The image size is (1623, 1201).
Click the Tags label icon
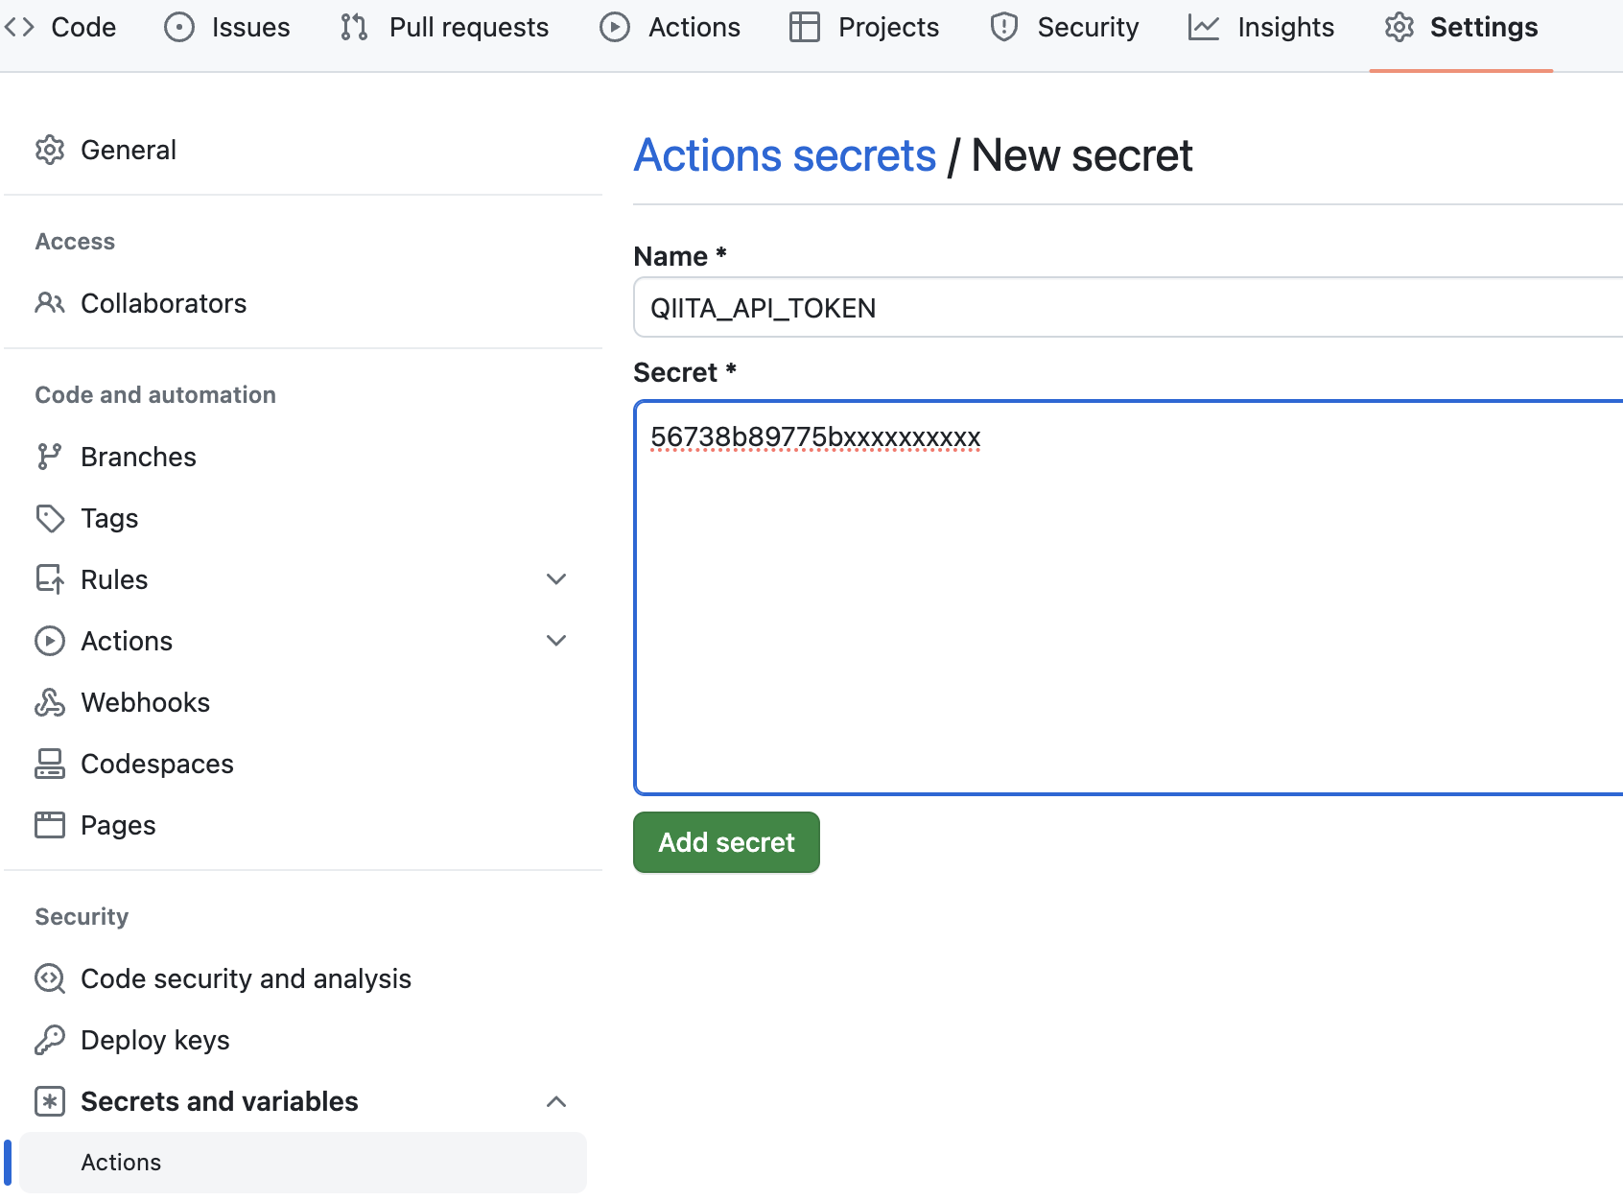coord(50,518)
